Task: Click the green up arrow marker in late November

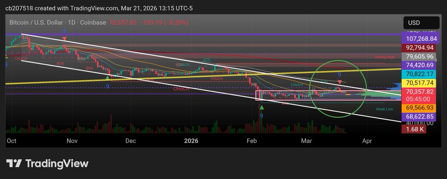Action: pyautogui.click(x=108, y=78)
